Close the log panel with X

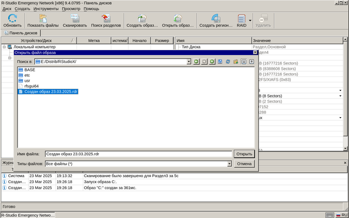[345, 163]
